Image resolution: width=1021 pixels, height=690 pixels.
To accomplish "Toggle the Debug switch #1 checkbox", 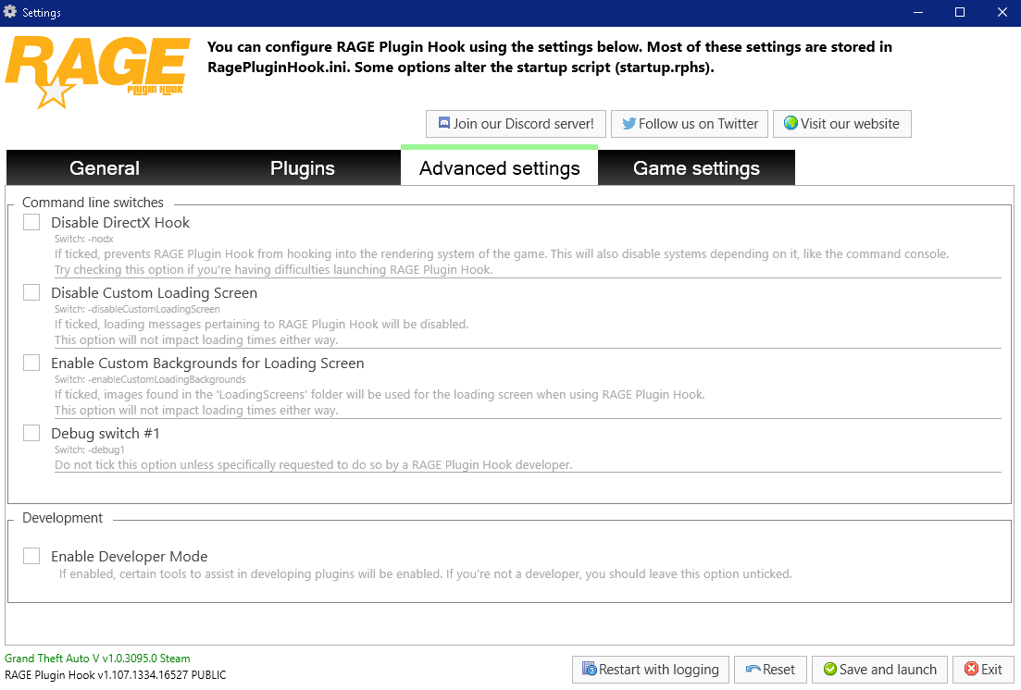I will (x=32, y=433).
